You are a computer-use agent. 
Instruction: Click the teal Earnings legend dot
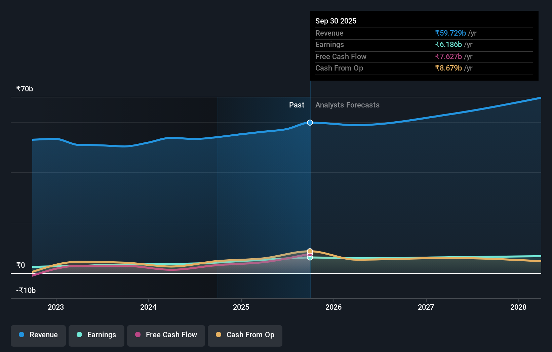79,335
